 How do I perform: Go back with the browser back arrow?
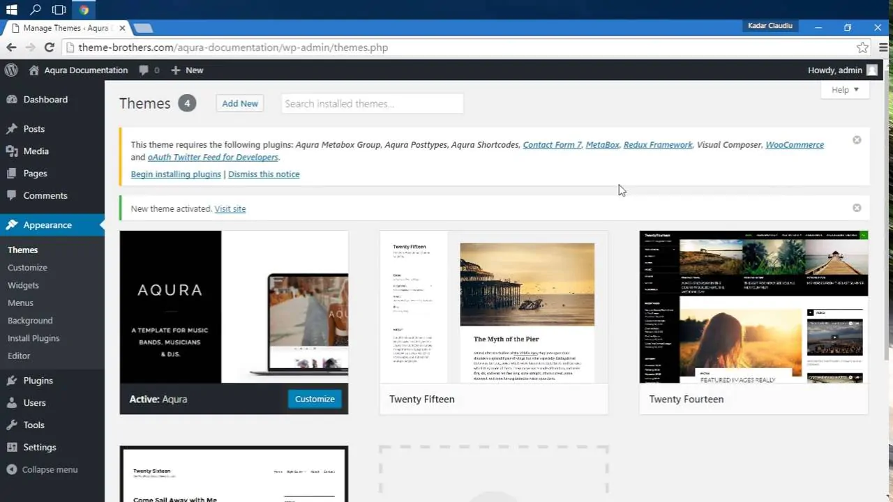click(x=11, y=47)
